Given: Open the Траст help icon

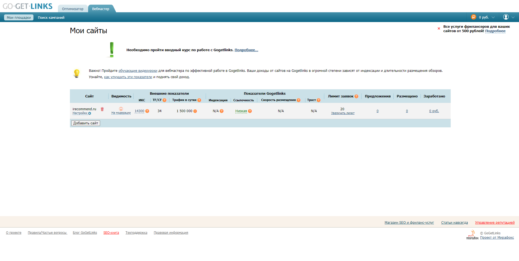Looking at the screenshot, I should 319,100.
